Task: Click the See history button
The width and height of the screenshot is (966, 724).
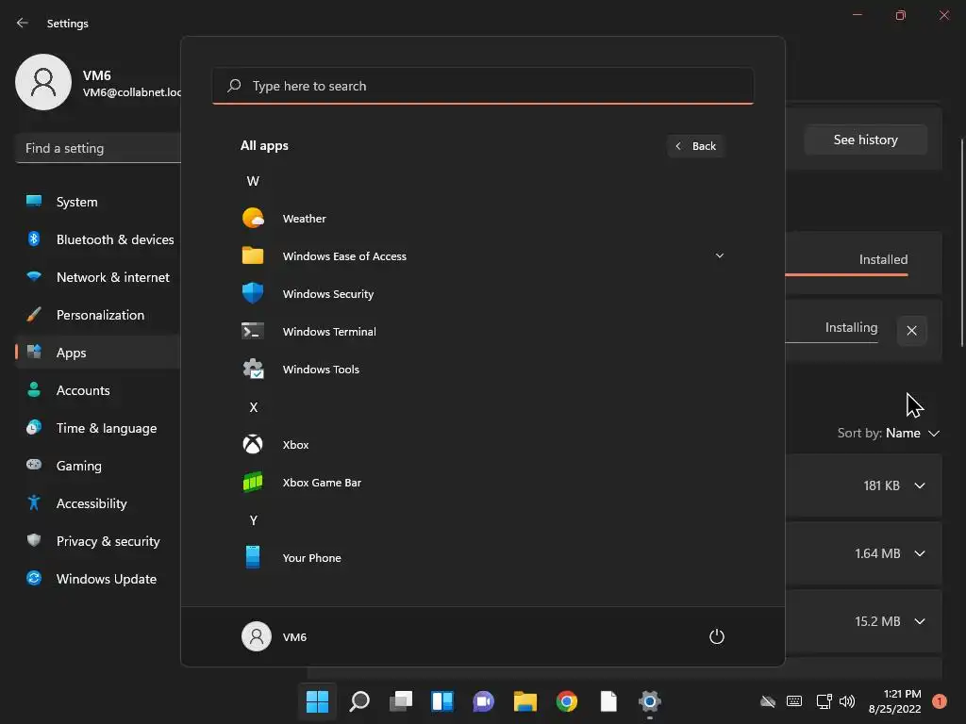Action: pos(866,140)
